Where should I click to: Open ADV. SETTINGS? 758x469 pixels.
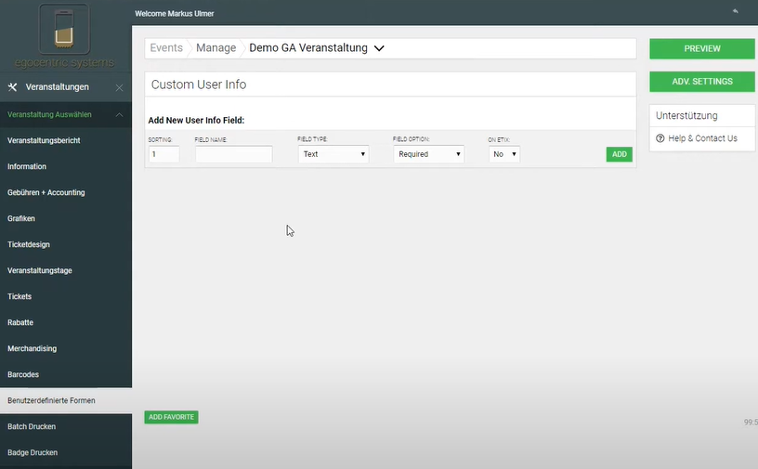click(702, 82)
